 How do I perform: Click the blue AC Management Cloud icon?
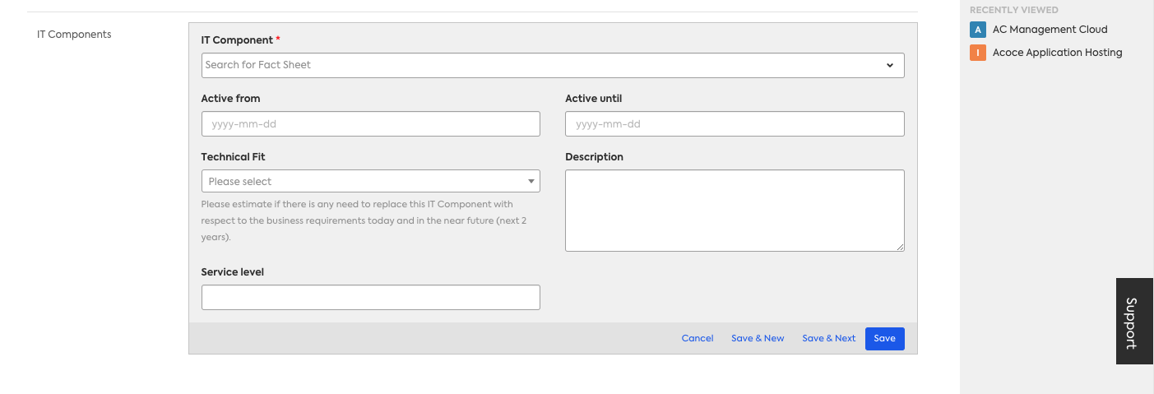978,30
